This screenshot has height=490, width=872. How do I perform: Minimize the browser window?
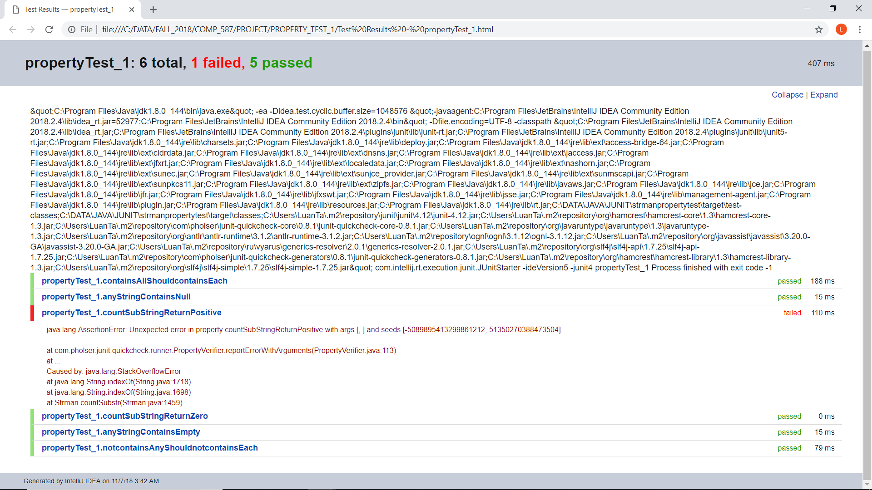(807, 9)
